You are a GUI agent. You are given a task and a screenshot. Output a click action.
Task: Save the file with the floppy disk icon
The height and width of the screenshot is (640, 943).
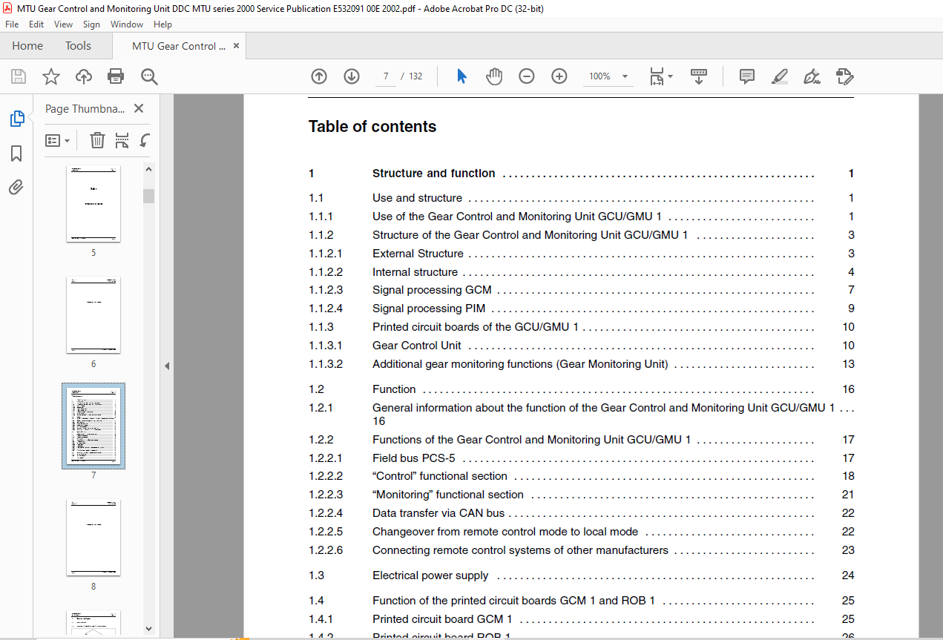[19, 76]
